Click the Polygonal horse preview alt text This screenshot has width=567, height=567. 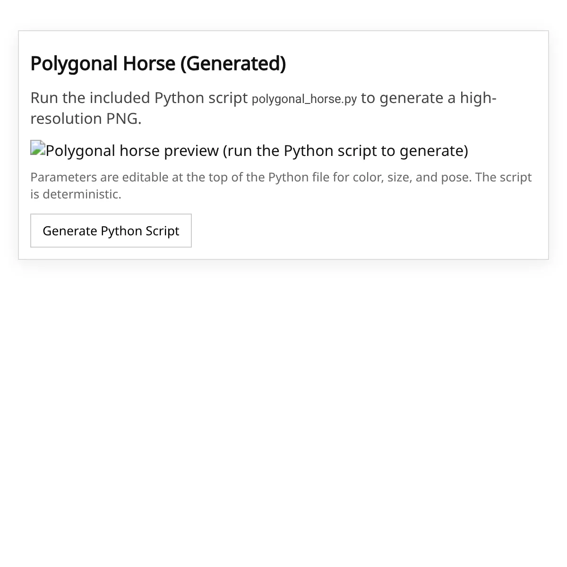[133, 151]
